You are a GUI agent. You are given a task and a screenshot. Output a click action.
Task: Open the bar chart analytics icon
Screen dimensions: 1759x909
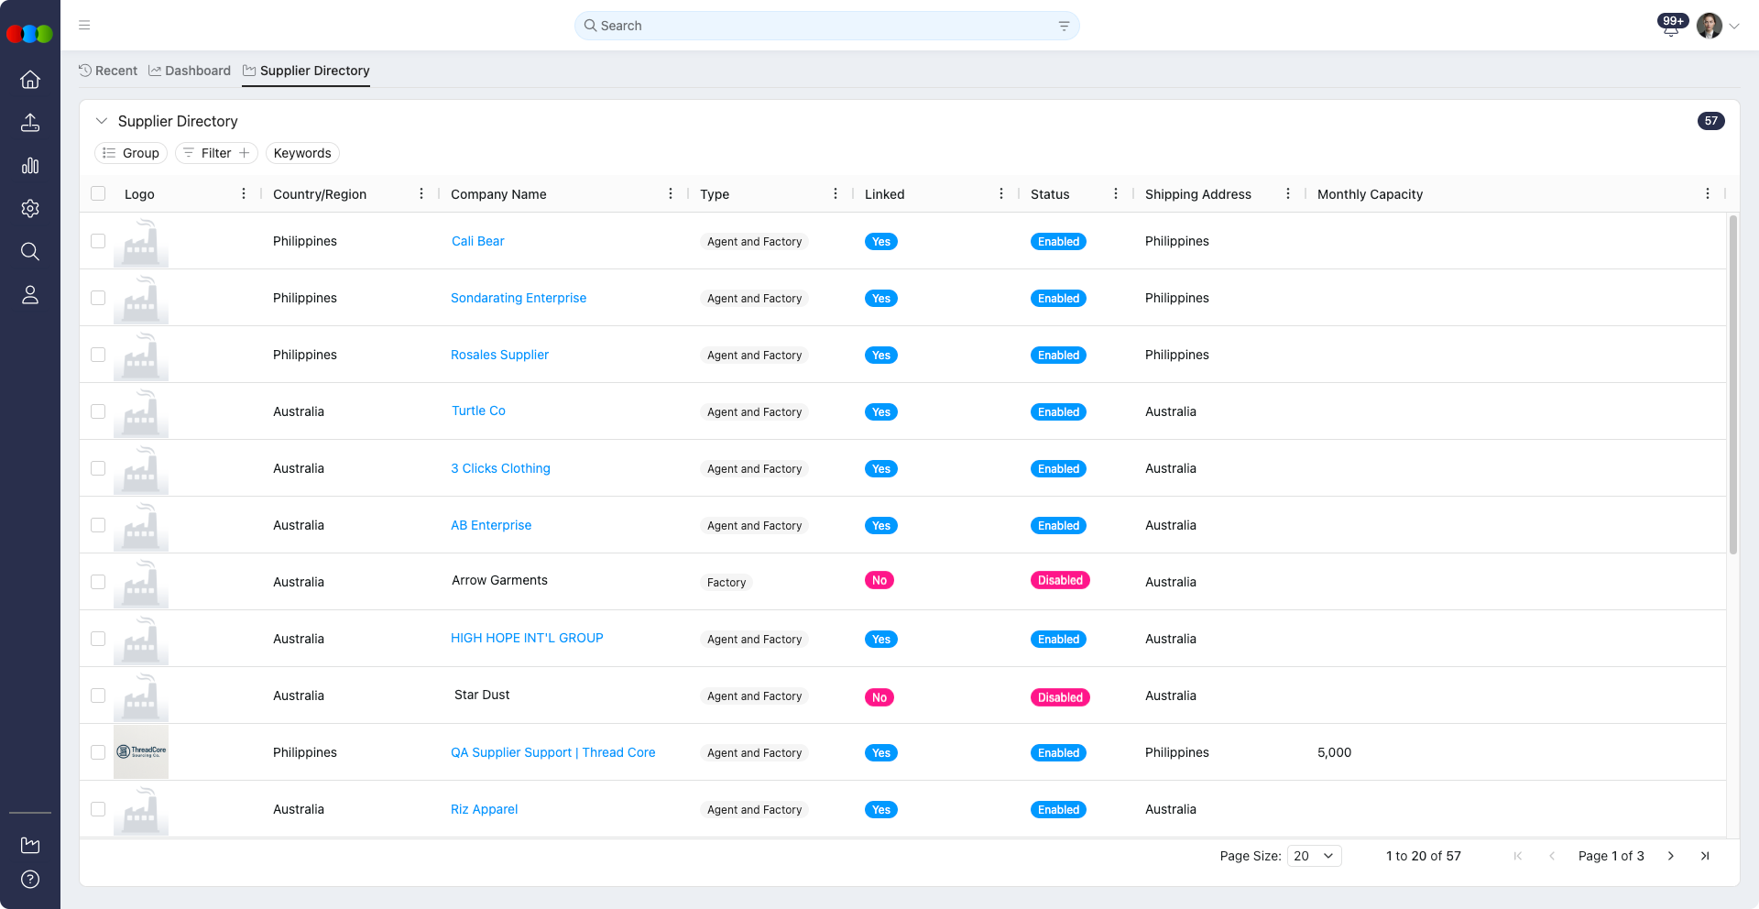tap(30, 166)
